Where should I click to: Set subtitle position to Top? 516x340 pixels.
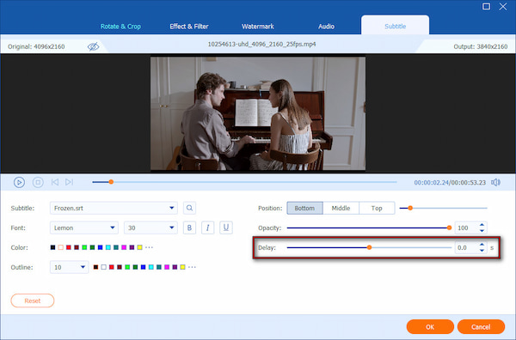tap(377, 208)
